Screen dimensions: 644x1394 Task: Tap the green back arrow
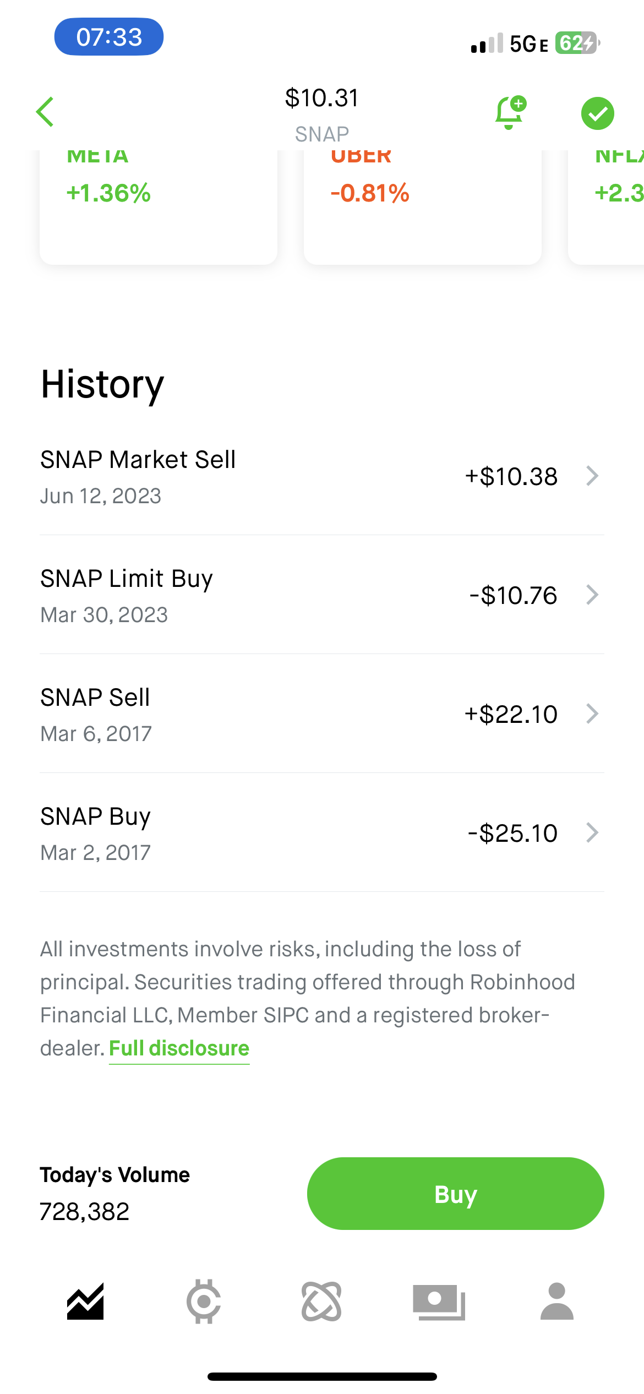[x=45, y=112]
